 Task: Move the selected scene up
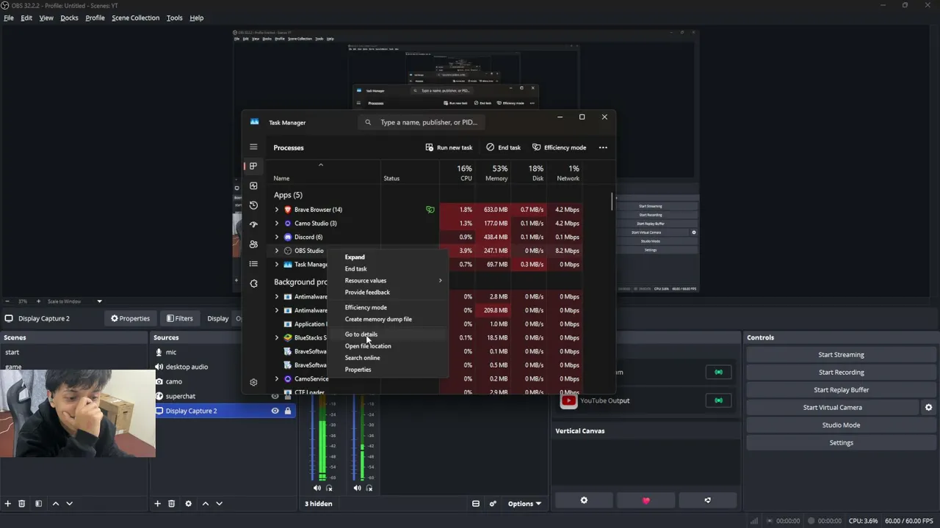pos(56,504)
